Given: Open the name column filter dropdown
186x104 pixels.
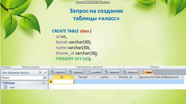Looking at the screenshot, I should click(115, 77).
